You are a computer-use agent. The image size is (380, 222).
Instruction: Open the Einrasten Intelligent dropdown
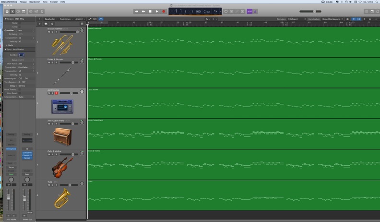pos(297,19)
